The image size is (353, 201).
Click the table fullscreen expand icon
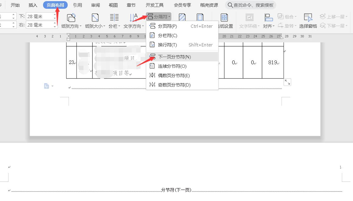[x=287, y=82]
